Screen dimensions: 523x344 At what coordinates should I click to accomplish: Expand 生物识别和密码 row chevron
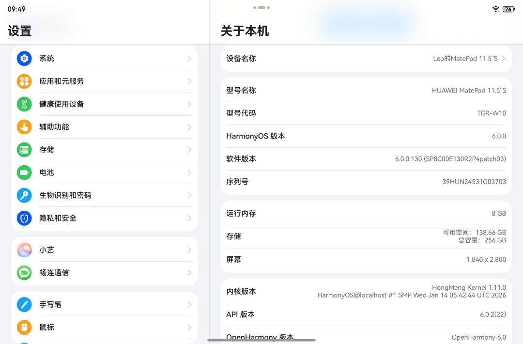coord(189,195)
